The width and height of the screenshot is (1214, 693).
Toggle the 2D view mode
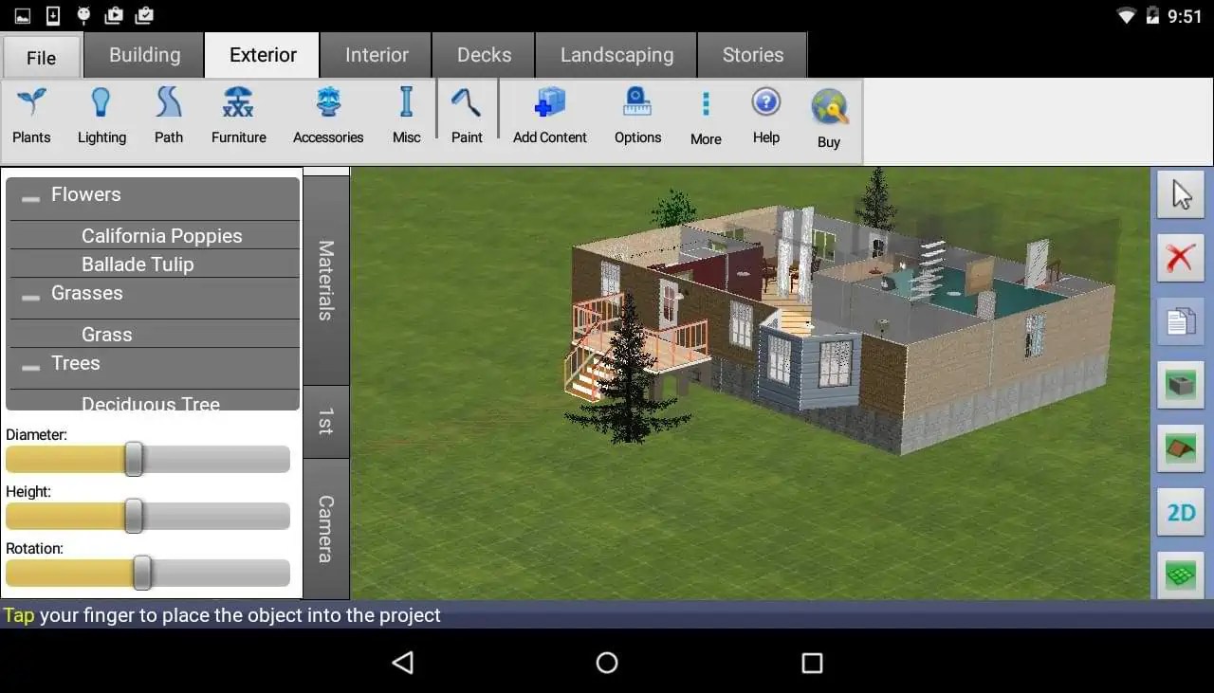pos(1180,512)
